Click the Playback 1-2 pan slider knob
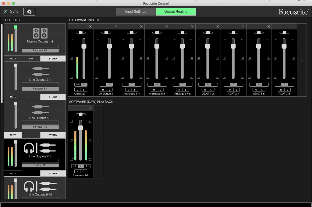Image resolution: width=312 pixels, height=207 pixels. [81, 114]
